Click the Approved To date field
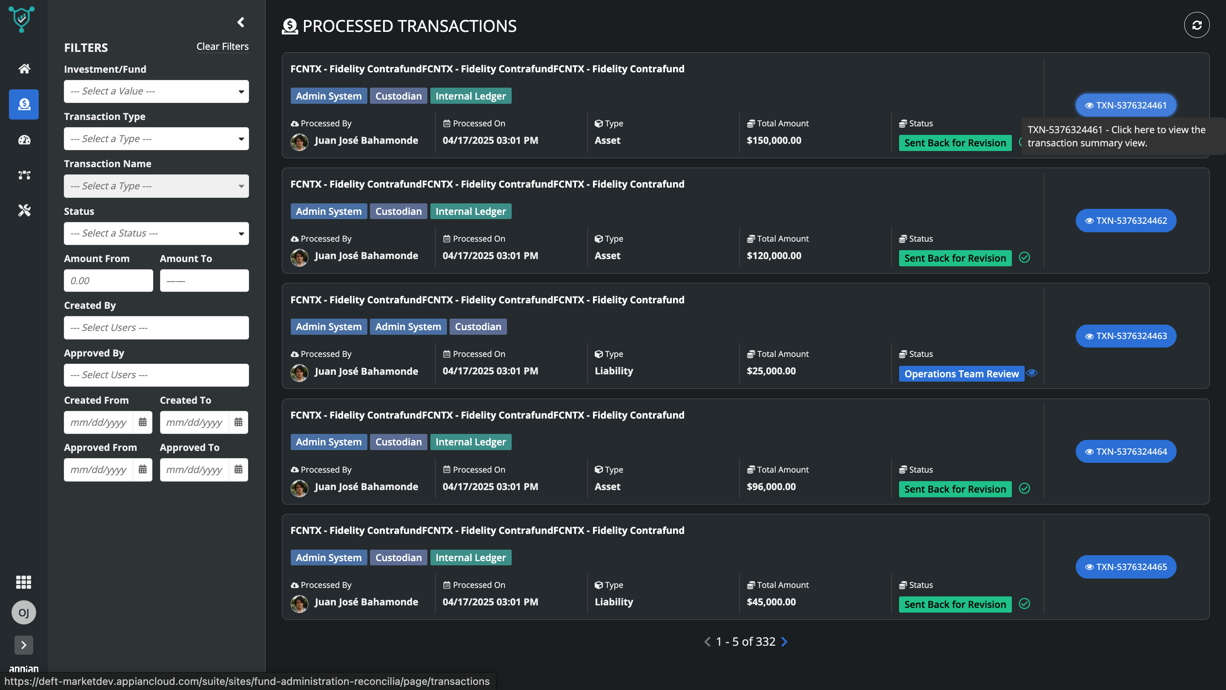 point(194,470)
